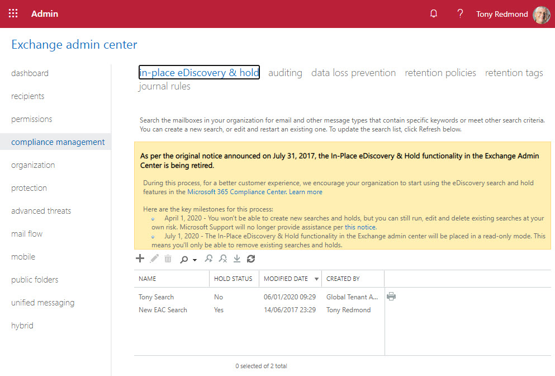The image size is (555, 376).
Task: Click the print icon in details pane
Action: [391, 296]
